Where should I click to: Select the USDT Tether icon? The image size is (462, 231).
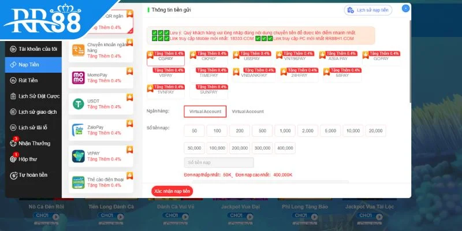(78, 104)
